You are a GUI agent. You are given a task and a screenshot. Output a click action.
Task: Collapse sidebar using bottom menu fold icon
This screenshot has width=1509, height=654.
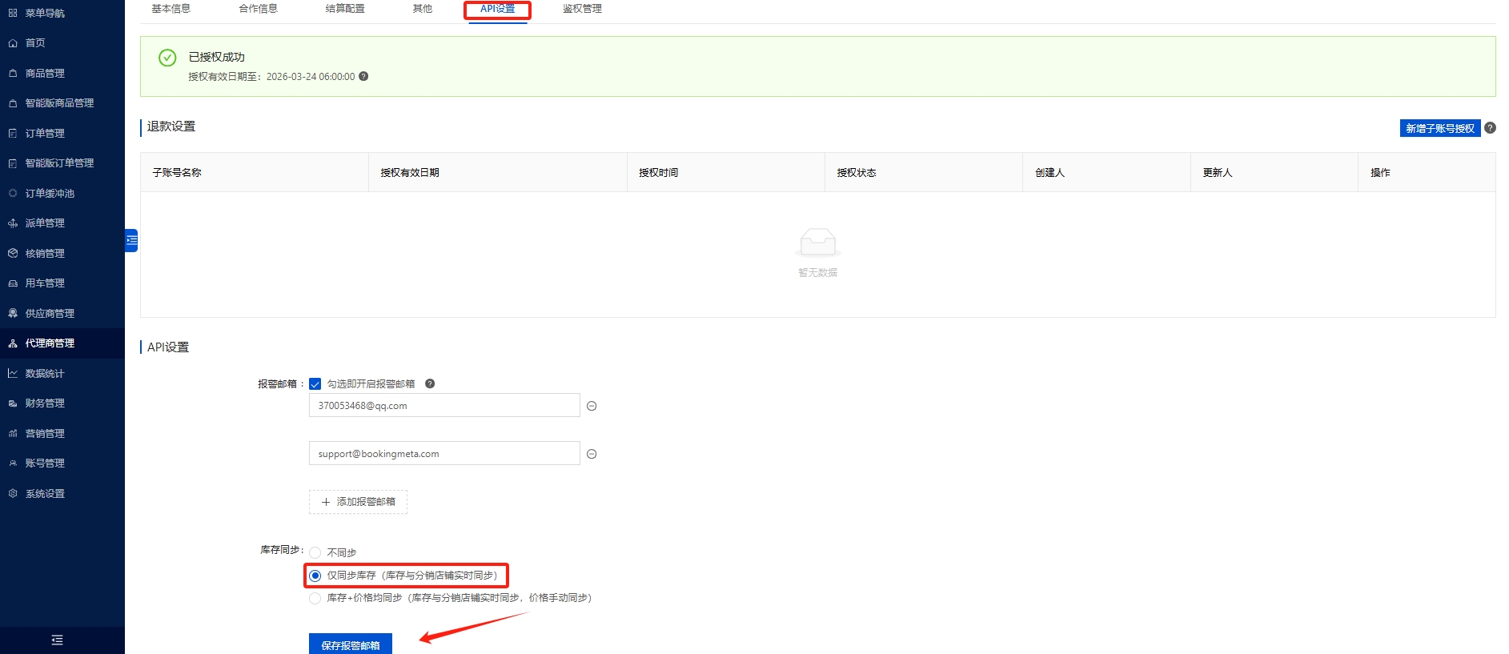[57, 640]
